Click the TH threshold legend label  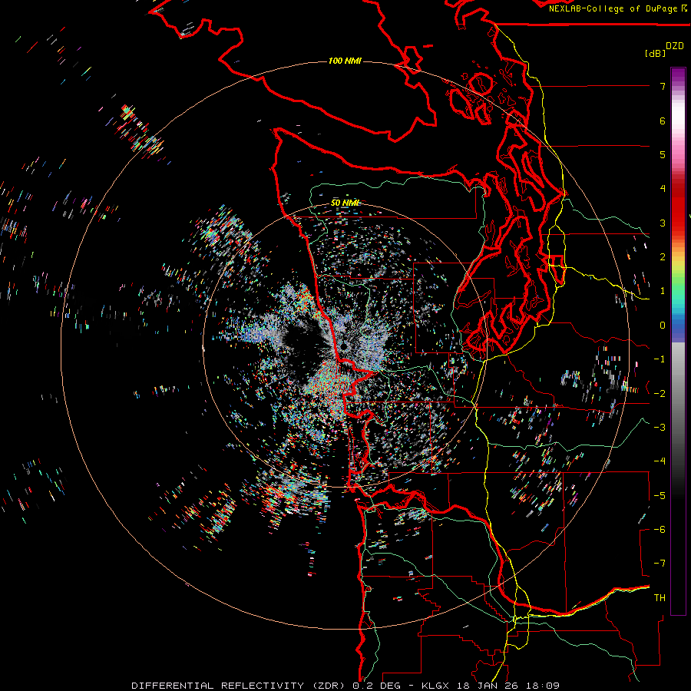(x=660, y=598)
